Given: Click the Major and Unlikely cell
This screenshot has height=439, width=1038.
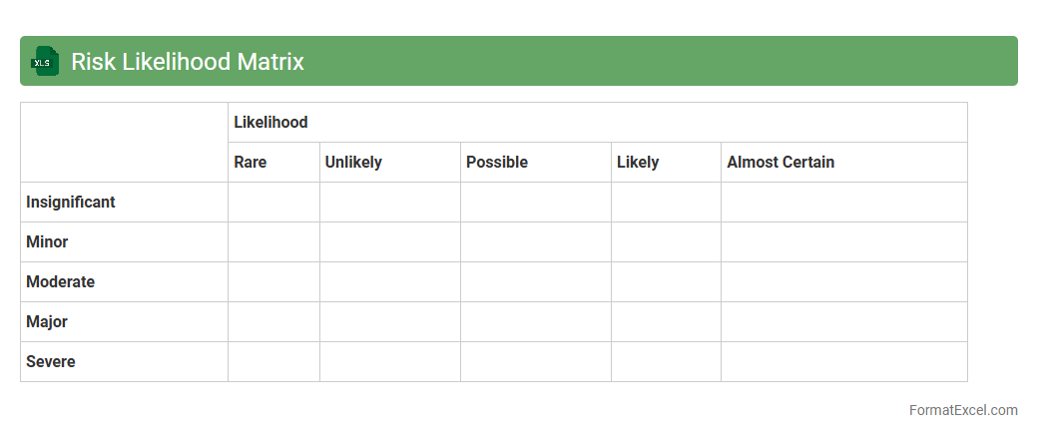Looking at the screenshot, I should point(389,322).
